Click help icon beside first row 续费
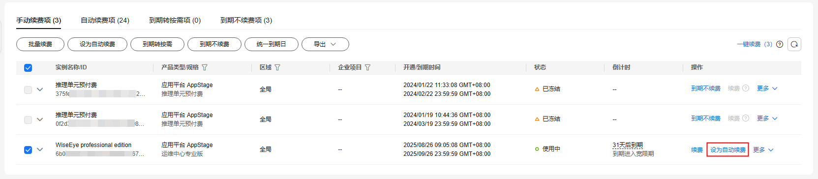The height and width of the screenshot is (179, 818). click(x=746, y=89)
